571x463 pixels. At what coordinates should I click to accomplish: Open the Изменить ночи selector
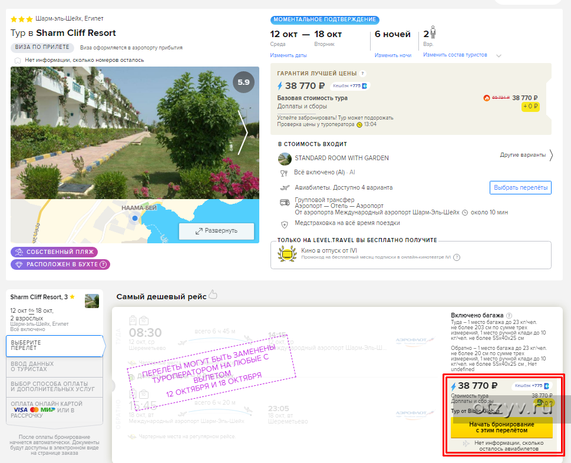[392, 55]
